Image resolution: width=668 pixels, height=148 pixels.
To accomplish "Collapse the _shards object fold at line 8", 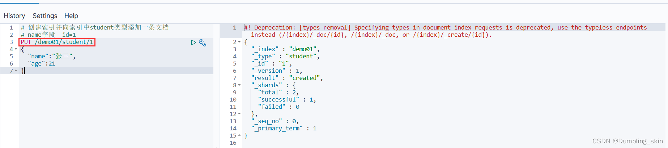I will coord(239,85).
